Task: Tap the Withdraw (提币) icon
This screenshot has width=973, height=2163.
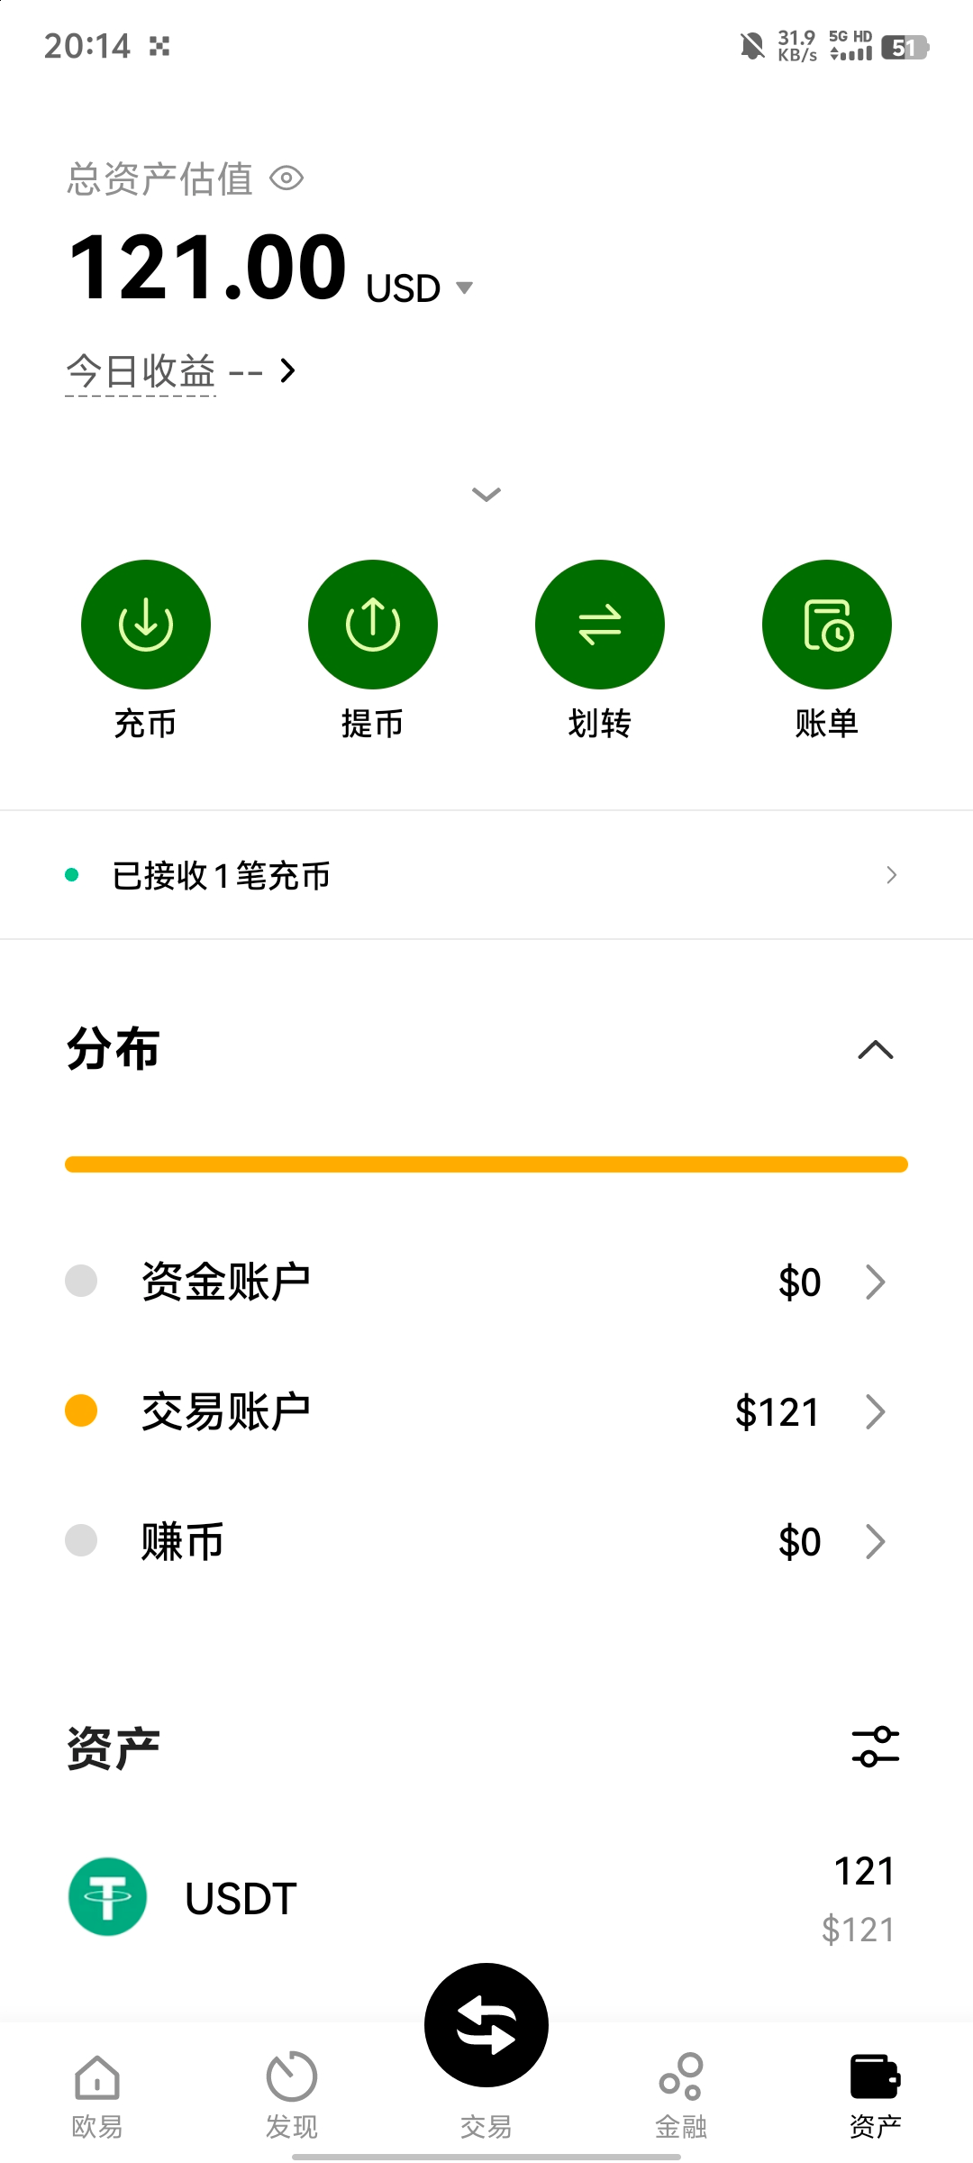Action: [373, 625]
